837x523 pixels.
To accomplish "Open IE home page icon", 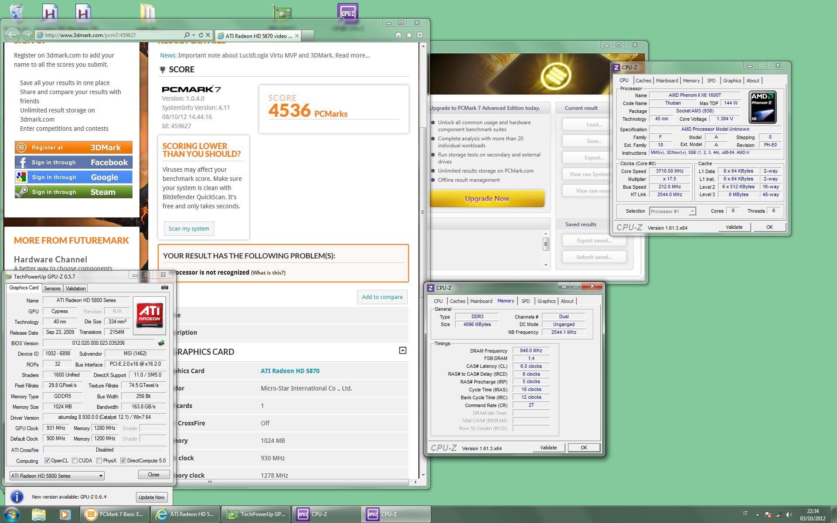I will [398, 35].
